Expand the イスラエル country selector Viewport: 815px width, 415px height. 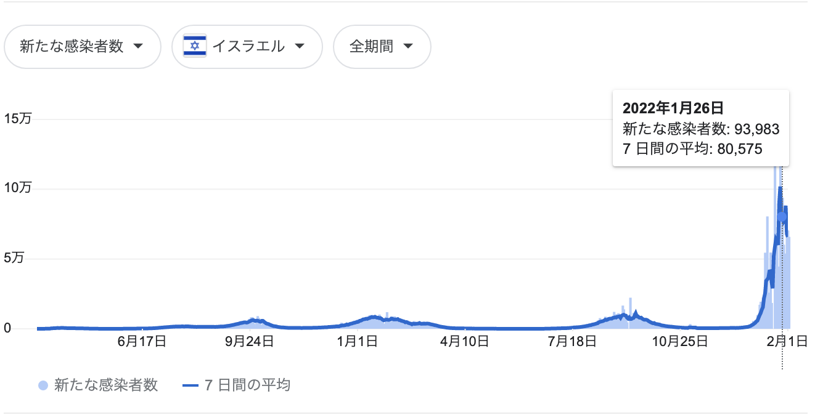247,47
